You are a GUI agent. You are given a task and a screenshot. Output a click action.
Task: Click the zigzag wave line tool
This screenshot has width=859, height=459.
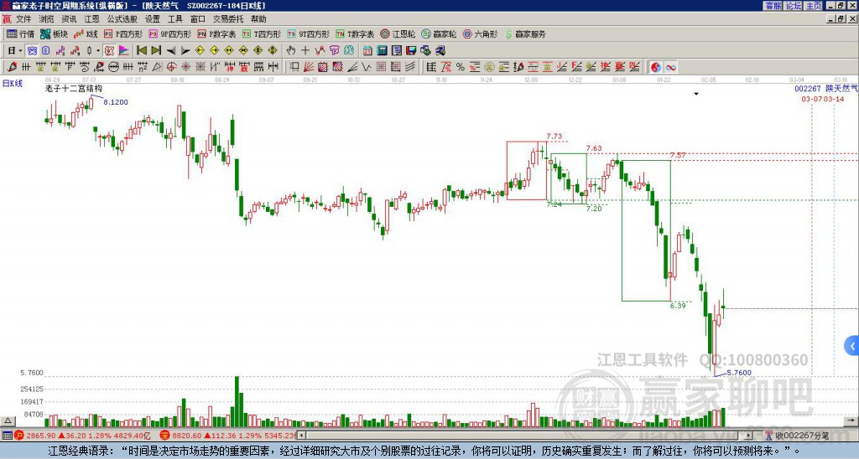(x=367, y=67)
